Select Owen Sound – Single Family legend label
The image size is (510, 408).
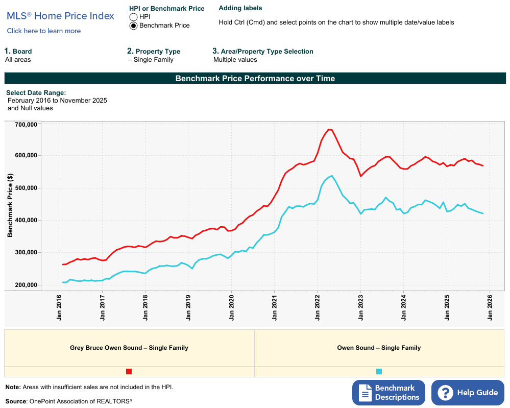[x=379, y=348]
